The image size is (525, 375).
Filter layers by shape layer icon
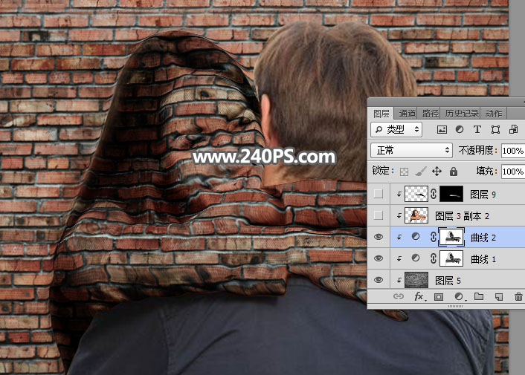click(495, 130)
